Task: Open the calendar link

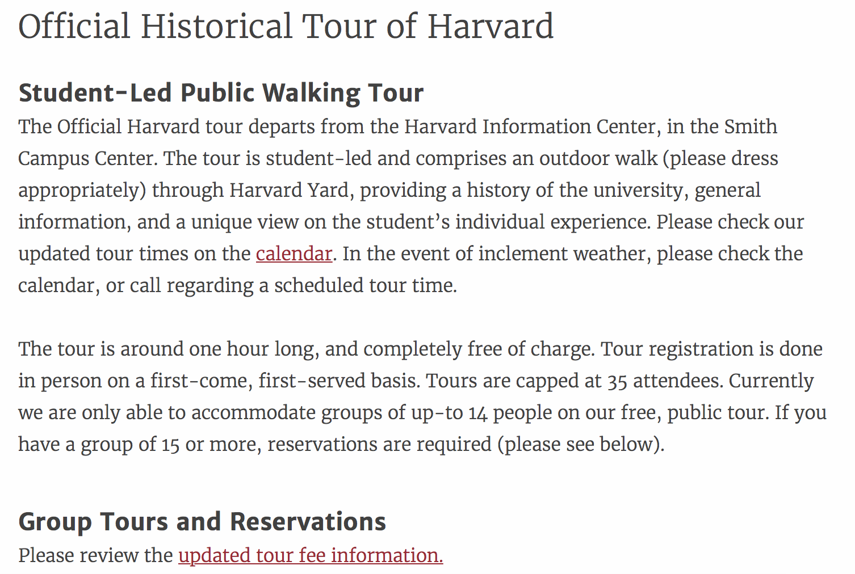Action: click(x=294, y=254)
